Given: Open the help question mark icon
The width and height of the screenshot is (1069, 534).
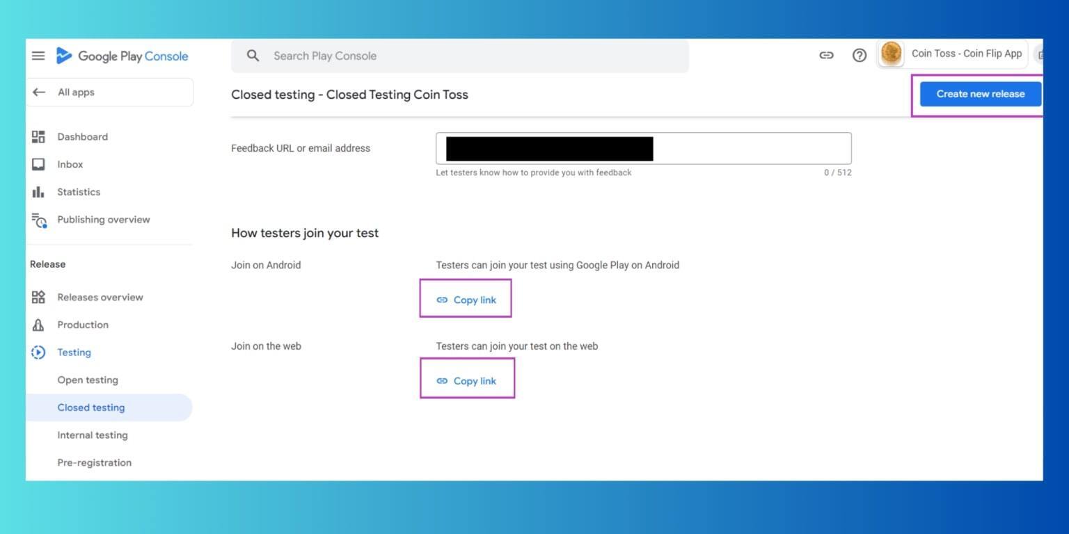Looking at the screenshot, I should 860,56.
